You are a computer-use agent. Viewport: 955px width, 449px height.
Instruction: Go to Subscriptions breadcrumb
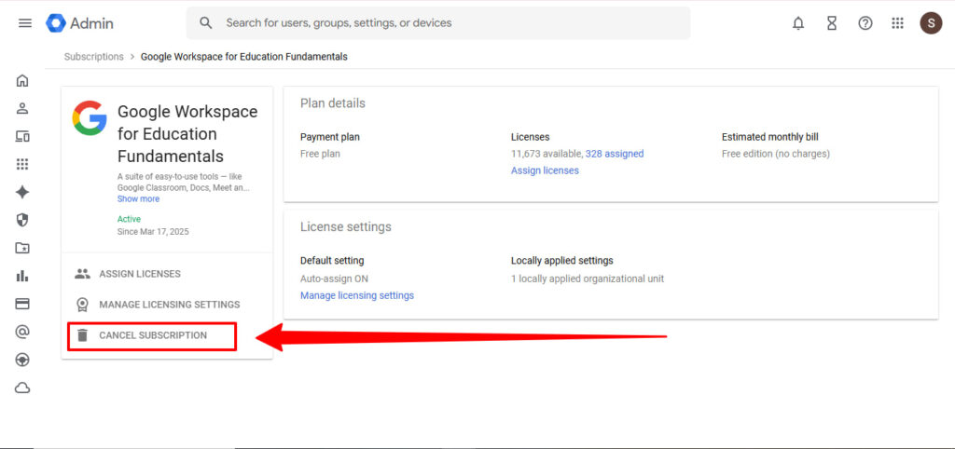click(x=93, y=57)
